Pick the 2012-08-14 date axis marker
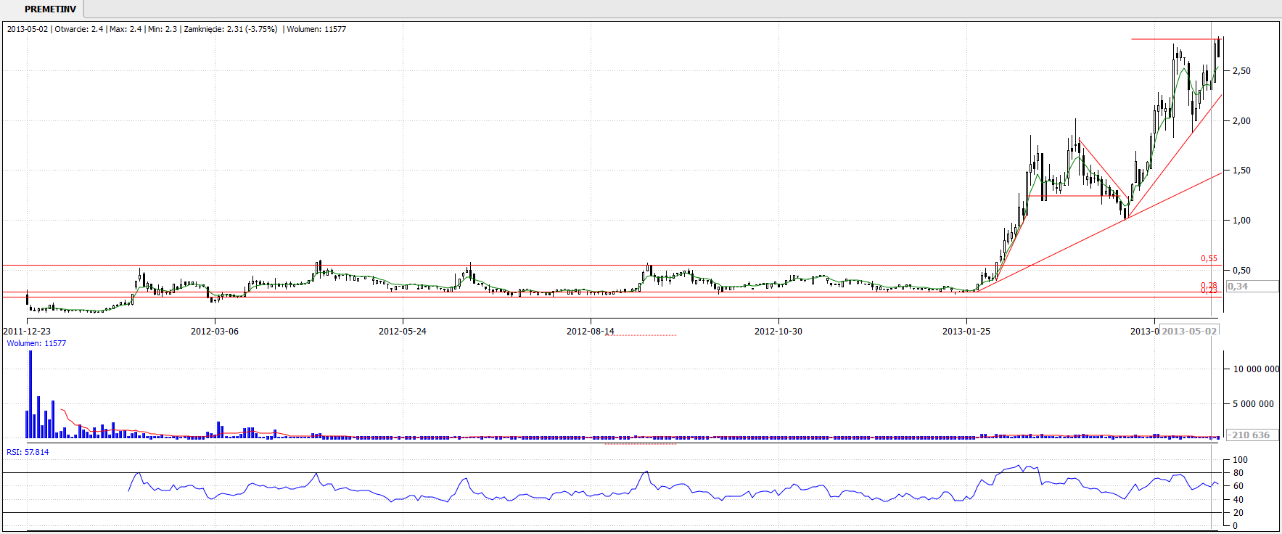Viewport: 1282px width, 534px height. pos(590,331)
